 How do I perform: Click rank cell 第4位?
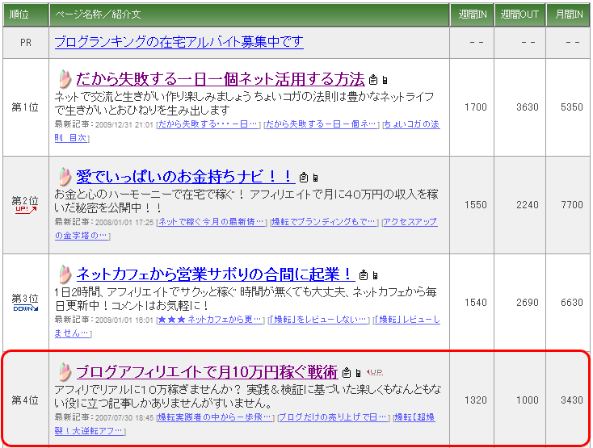(x=26, y=400)
